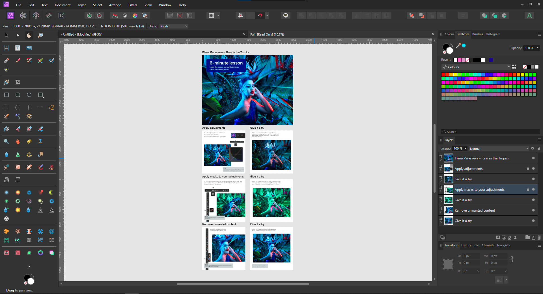Choose the Blur brush droplet tool
This screenshot has height=294, width=543.
7,154
